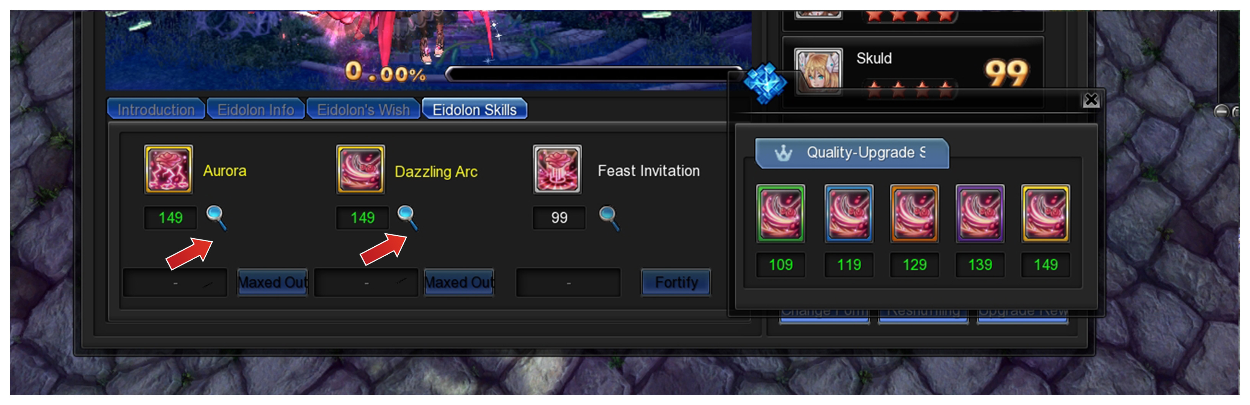Open Dazzling Arc magnifier details
Screen dimensions: 1250x405
(407, 218)
